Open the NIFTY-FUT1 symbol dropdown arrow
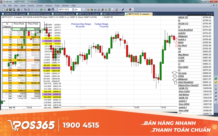218x136 pixels. click(x=73, y=10)
